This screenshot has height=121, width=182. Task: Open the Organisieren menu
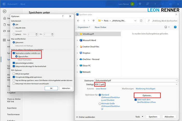[x=84, y=27]
